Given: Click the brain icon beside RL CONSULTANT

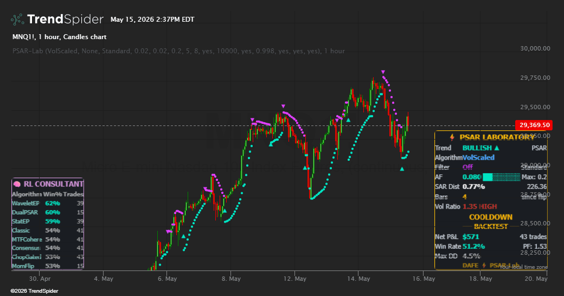Looking at the screenshot, I should (17, 184).
